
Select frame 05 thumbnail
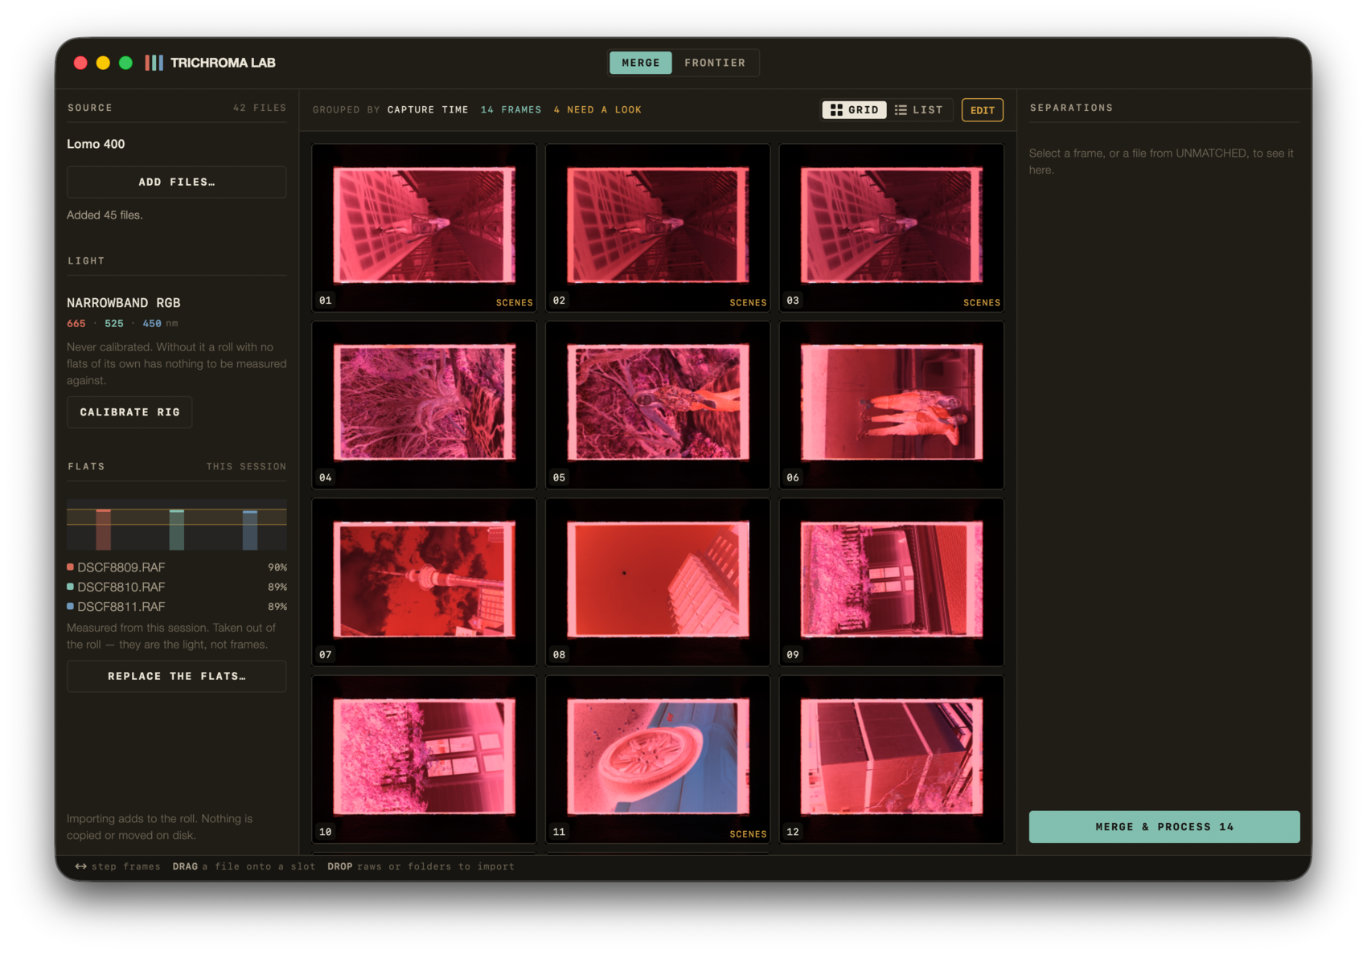pos(658,403)
